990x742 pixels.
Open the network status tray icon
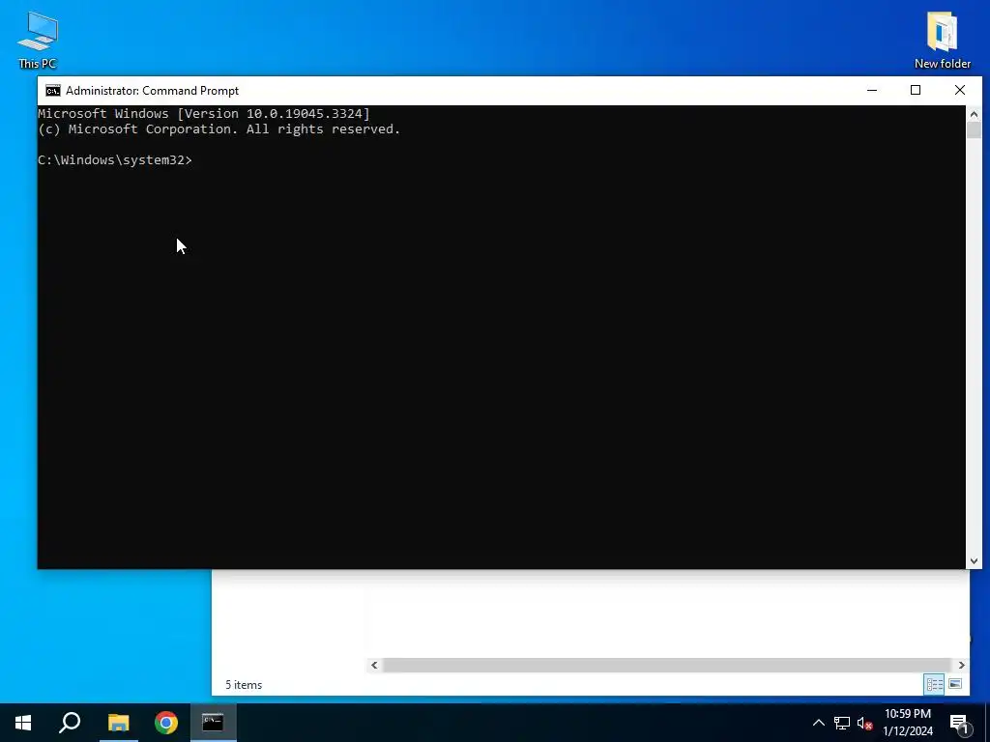[x=842, y=723]
